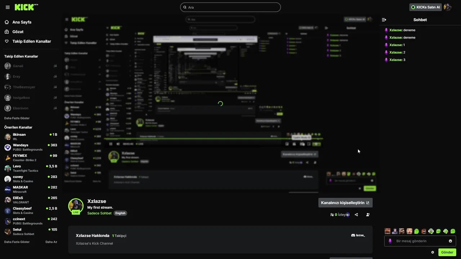Click Xzlazse username on message 3
This screenshot has width=461, height=259.
395,60
